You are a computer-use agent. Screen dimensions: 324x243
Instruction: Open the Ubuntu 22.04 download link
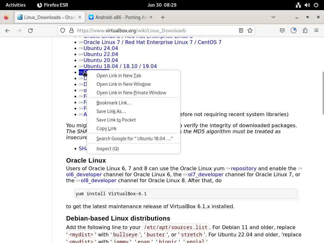101,54
